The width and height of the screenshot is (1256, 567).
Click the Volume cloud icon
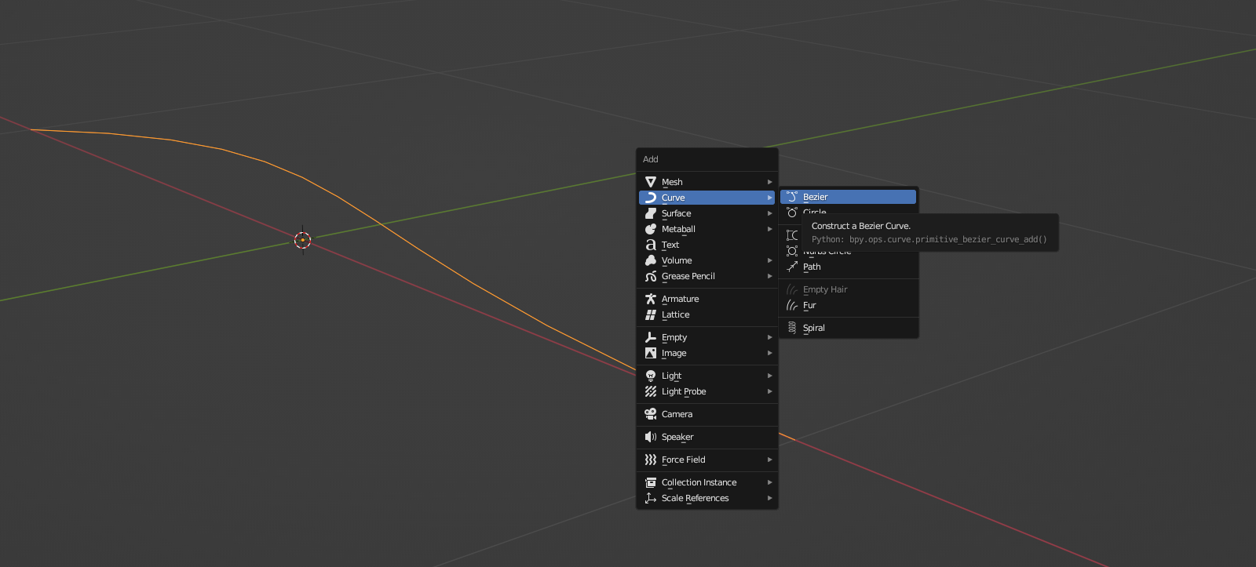pos(650,260)
